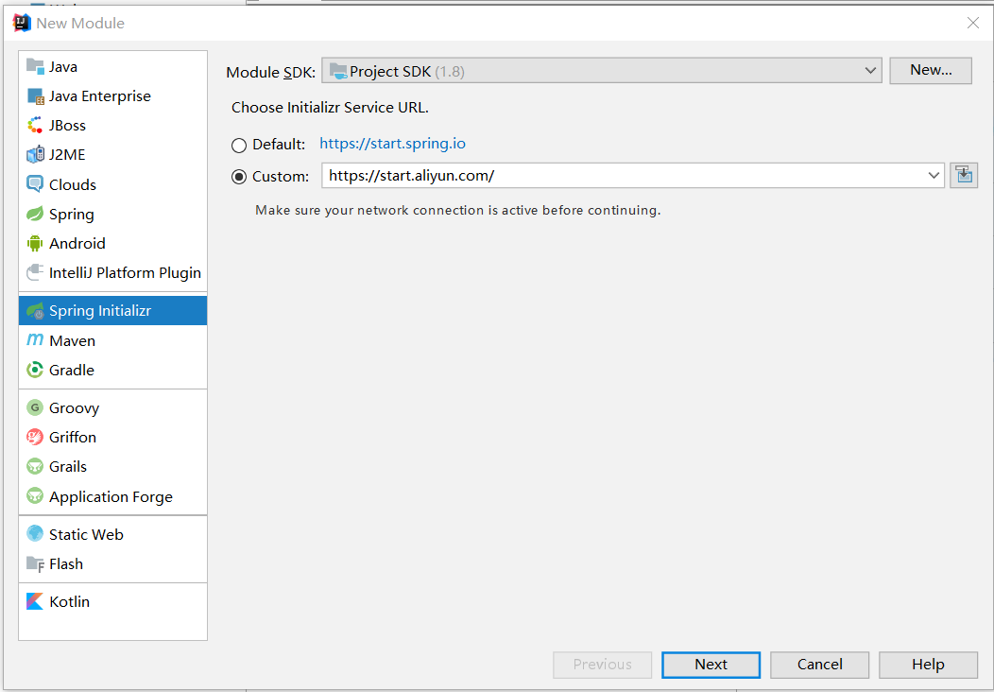This screenshot has width=994, height=692.
Task: Expand the Custom URL dropdown arrow
Action: [x=934, y=176]
